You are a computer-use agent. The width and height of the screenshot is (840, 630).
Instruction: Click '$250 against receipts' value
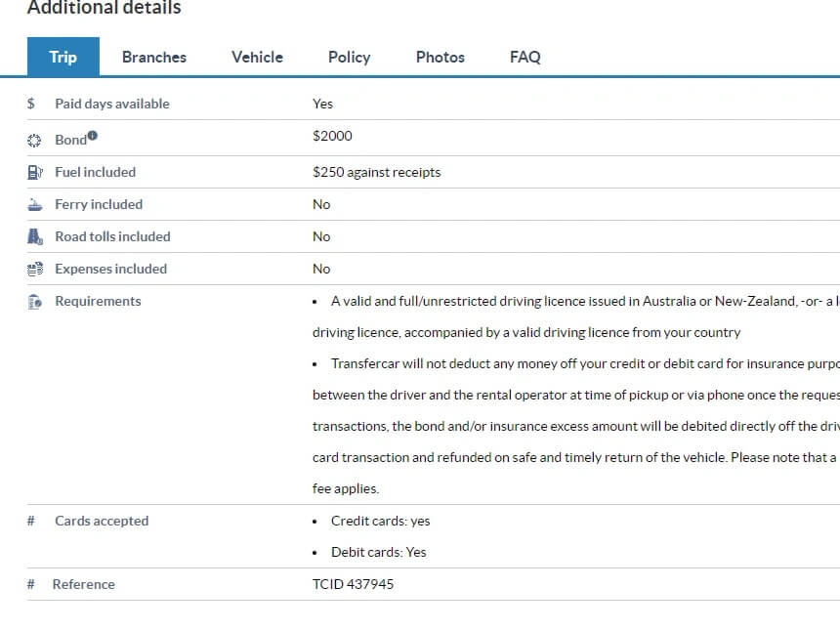click(x=377, y=172)
